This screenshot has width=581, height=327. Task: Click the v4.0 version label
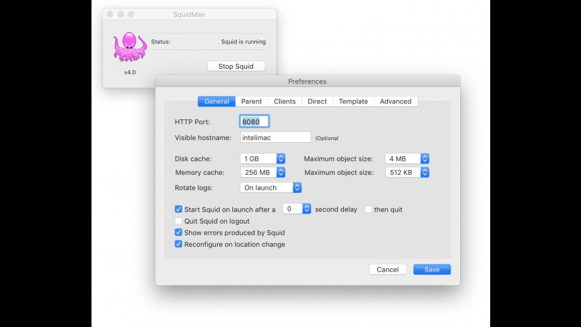coord(130,72)
